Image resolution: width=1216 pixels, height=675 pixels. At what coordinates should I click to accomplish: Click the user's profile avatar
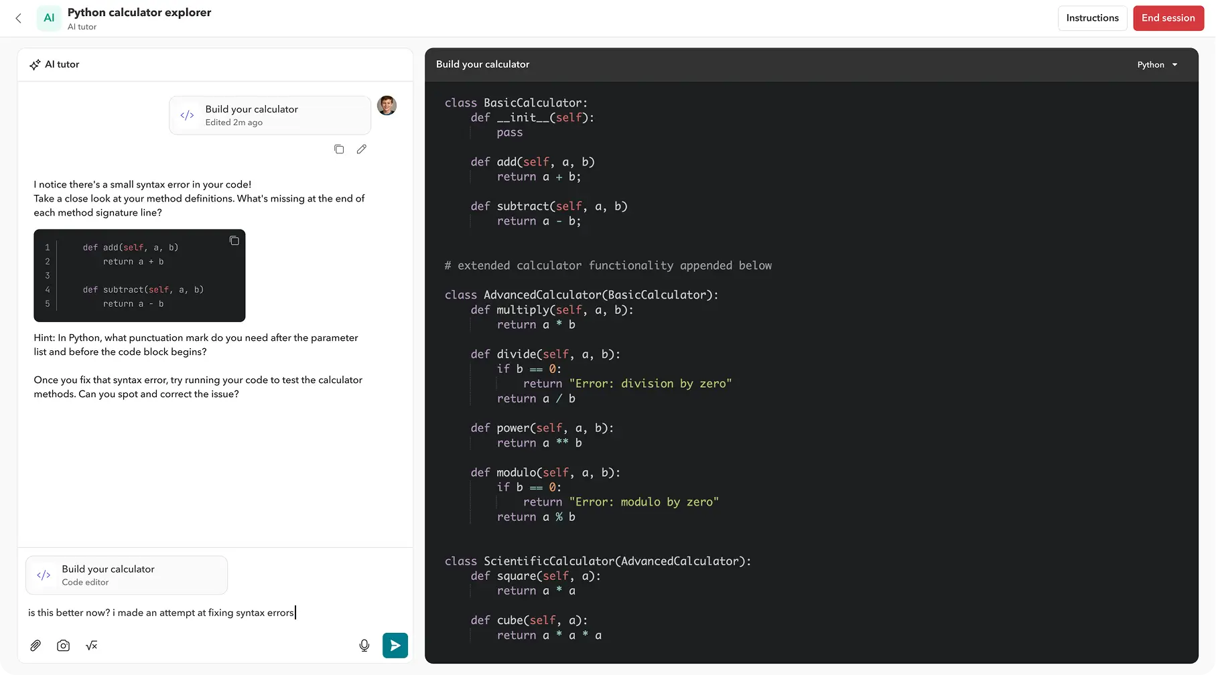tap(387, 105)
